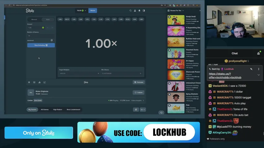Viewport: 264px width, 148px height.
Task: Open Unleashed Chaos game thumbnail
Action: pos(176,86)
